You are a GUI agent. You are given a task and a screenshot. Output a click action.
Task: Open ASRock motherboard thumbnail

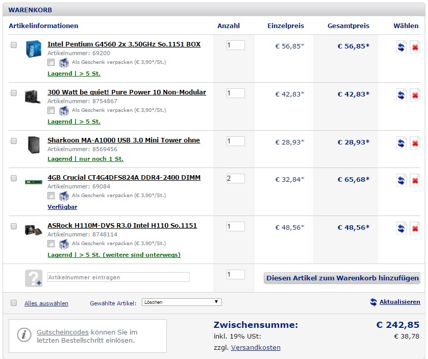[x=33, y=230]
